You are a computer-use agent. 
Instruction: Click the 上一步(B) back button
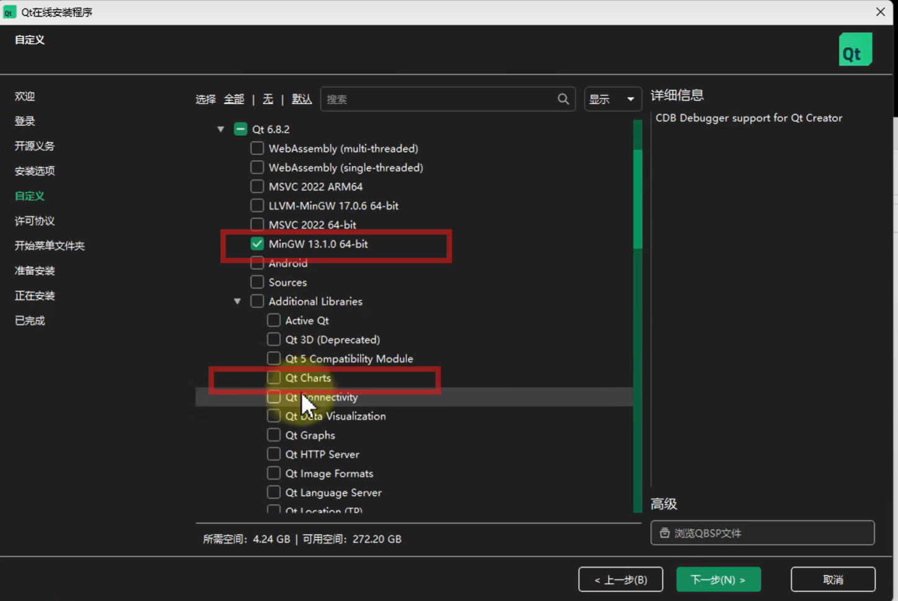[x=620, y=579]
